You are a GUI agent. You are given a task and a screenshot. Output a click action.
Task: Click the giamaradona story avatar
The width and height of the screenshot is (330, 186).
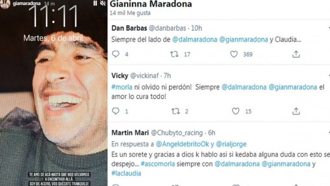(x=5, y=4)
